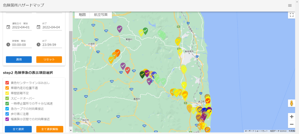Click the end time field 23:59:59
Screen dimensions: 299x134
tap(52, 45)
